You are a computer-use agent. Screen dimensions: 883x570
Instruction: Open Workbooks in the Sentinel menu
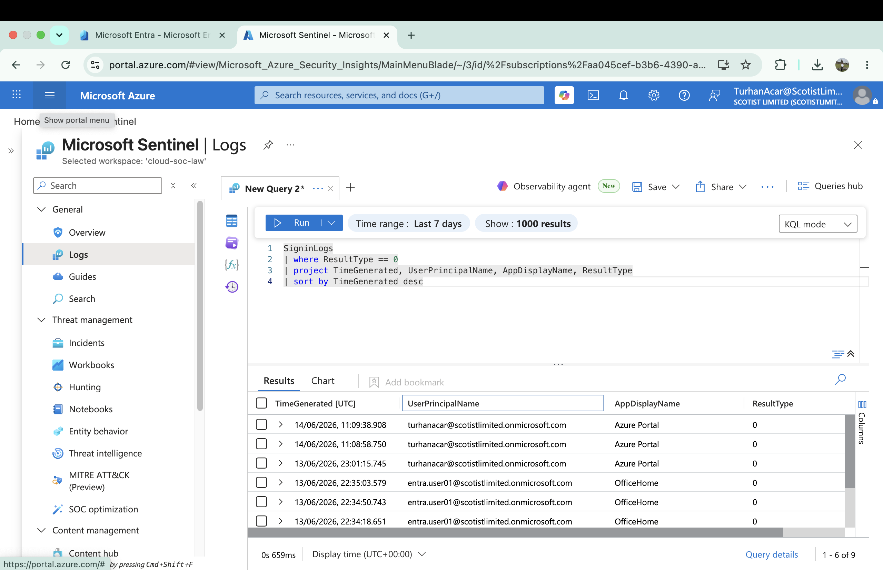[x=91, y=365]
